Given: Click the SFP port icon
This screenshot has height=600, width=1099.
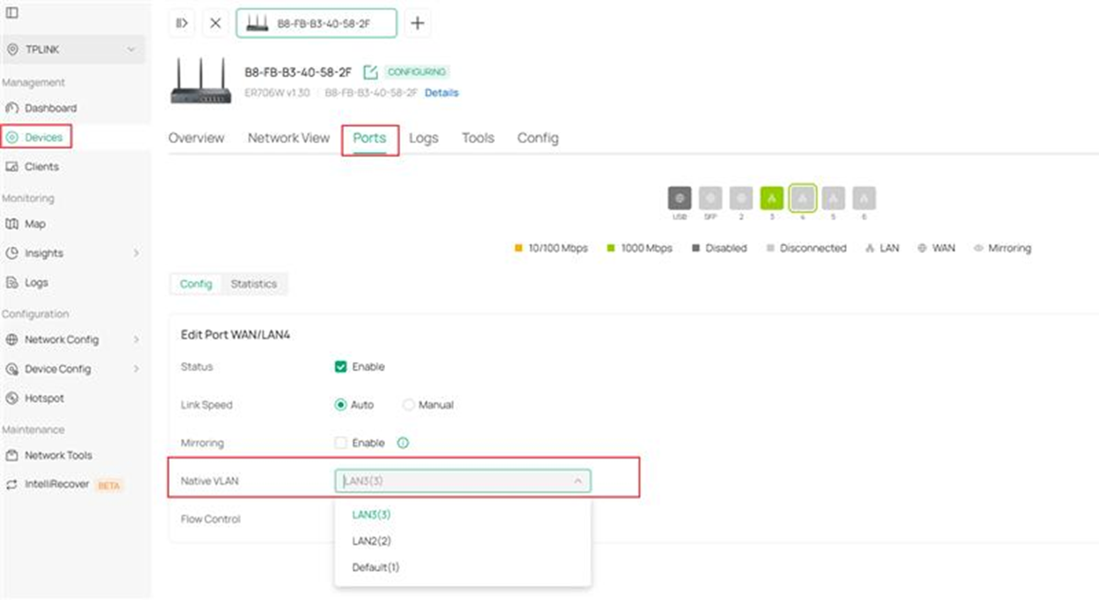Looking at the screenshot, I should pyautogui.click(x=710, y=198).
